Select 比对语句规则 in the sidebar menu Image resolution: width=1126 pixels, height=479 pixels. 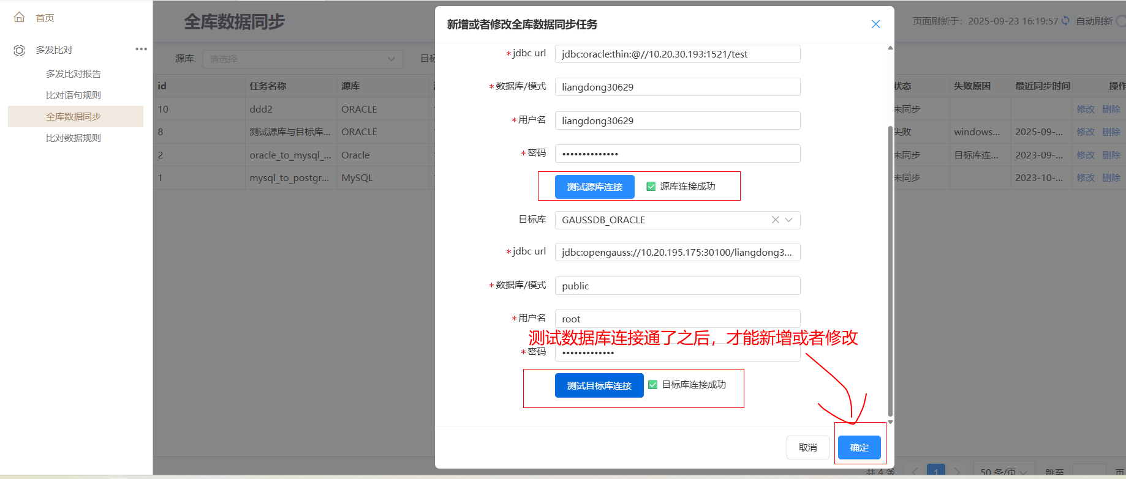74,95
